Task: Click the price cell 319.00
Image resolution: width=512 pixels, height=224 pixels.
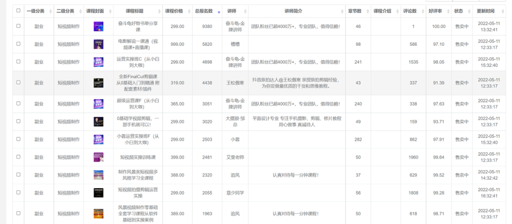Action: 177,83
